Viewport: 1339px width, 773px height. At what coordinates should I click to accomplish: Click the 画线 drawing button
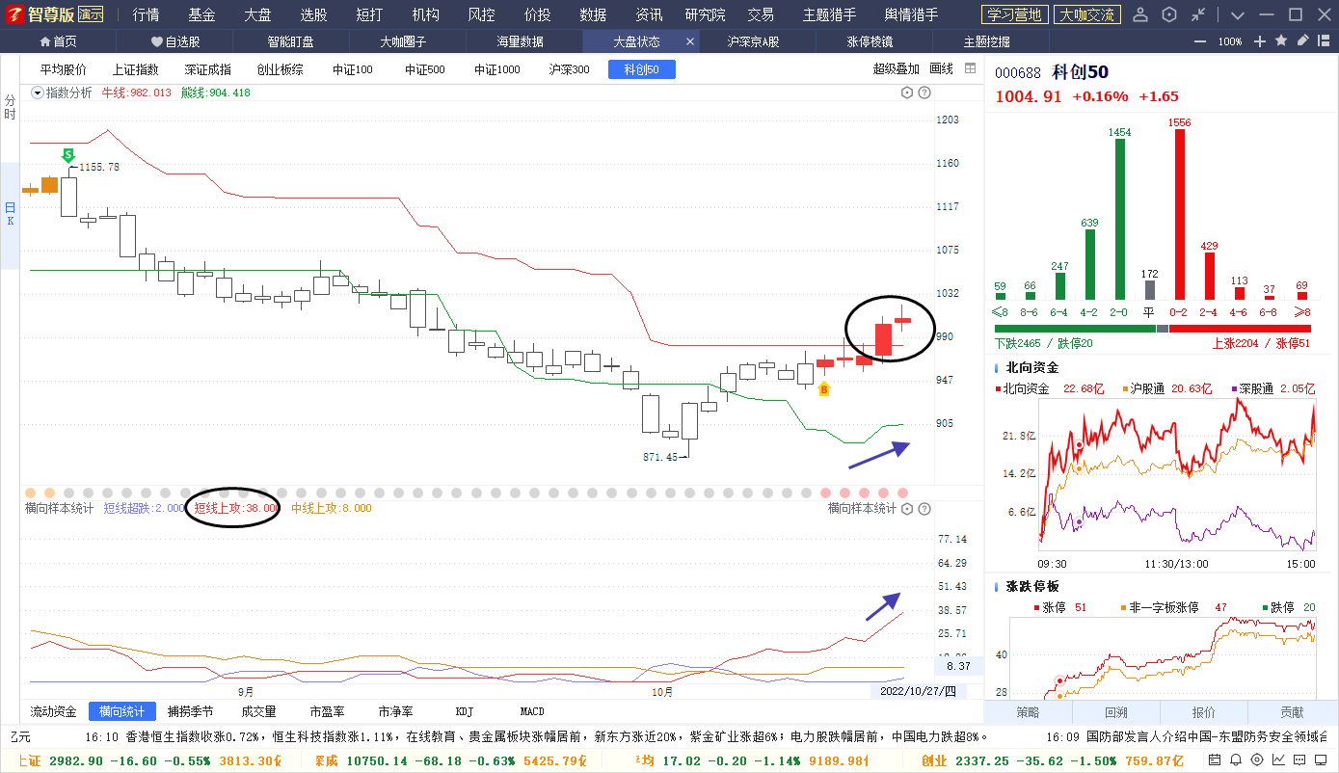pyautogui.click(x=941, y=68)
